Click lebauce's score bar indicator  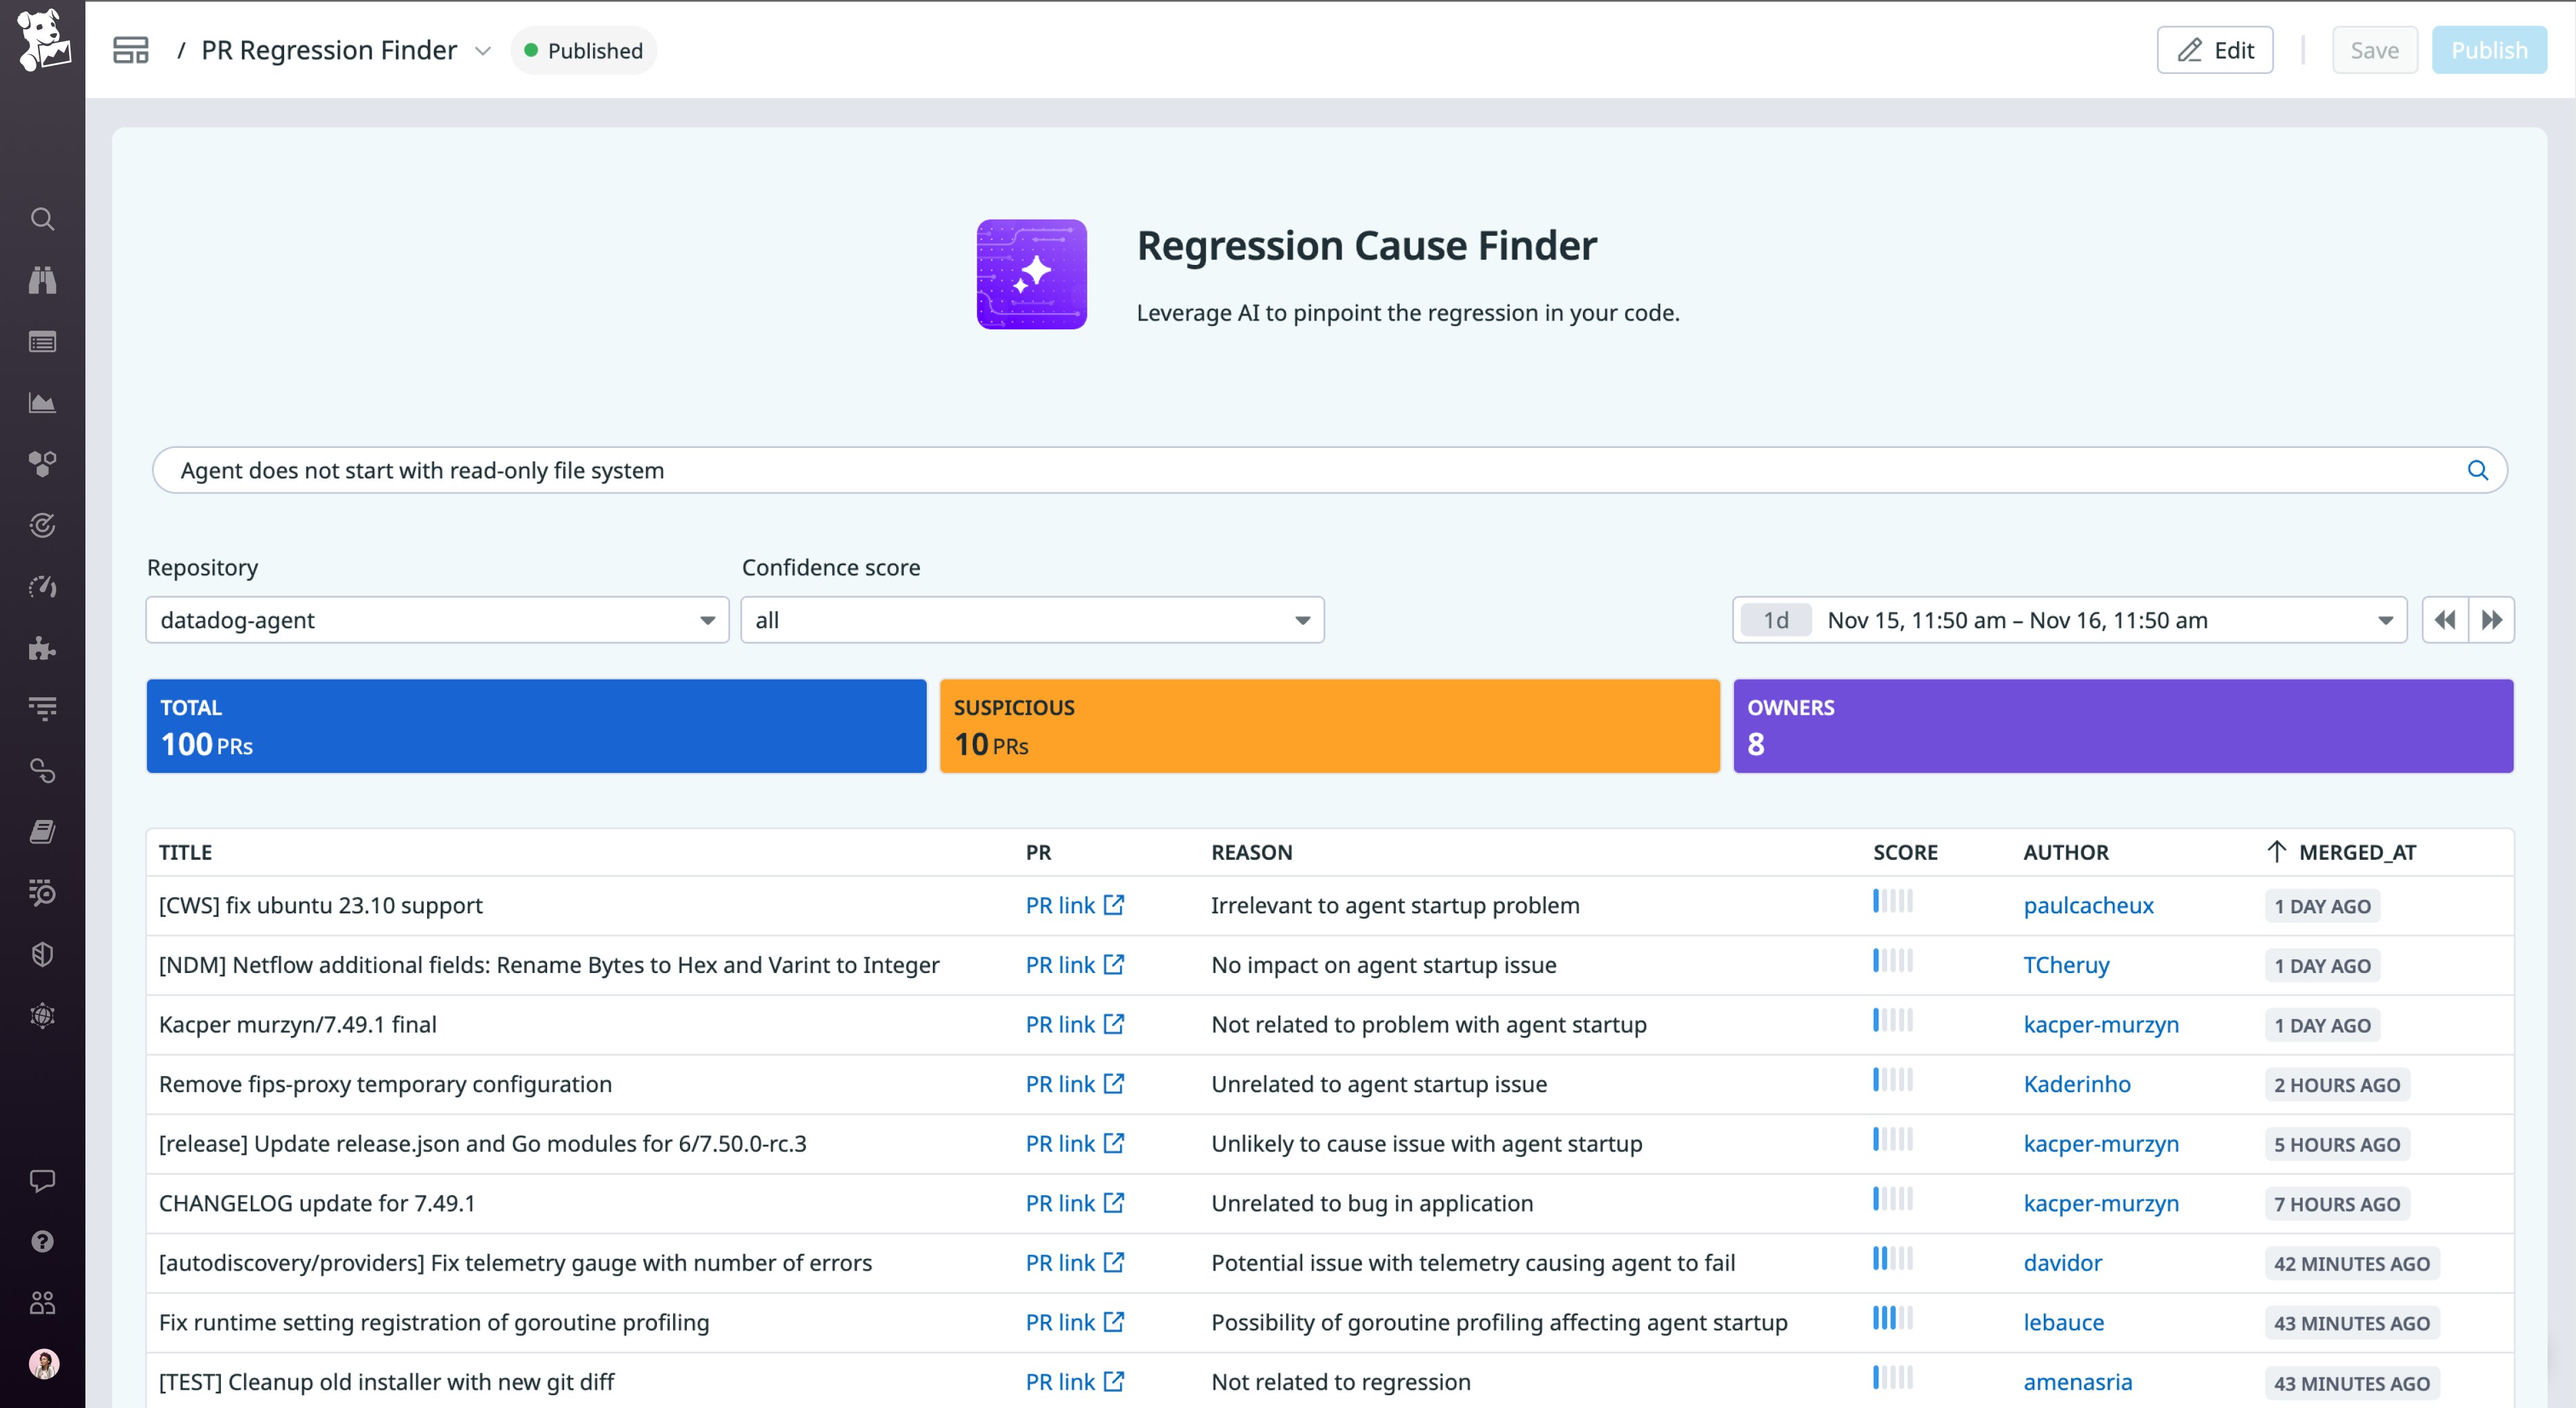1893,1319
